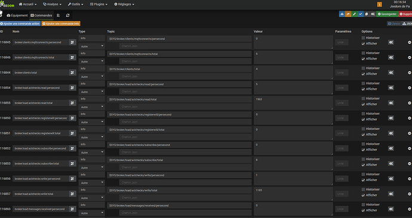Open the Accueil menu

(x=28, y=4)
